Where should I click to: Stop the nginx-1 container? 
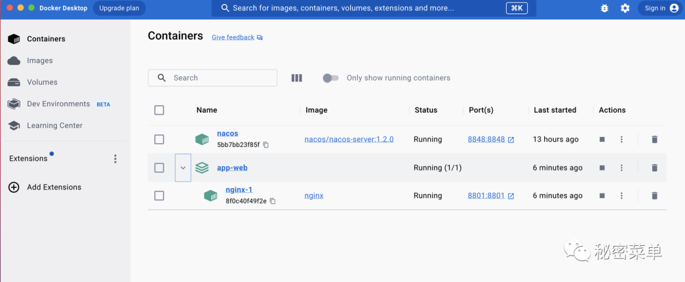[x=602, y=196]
